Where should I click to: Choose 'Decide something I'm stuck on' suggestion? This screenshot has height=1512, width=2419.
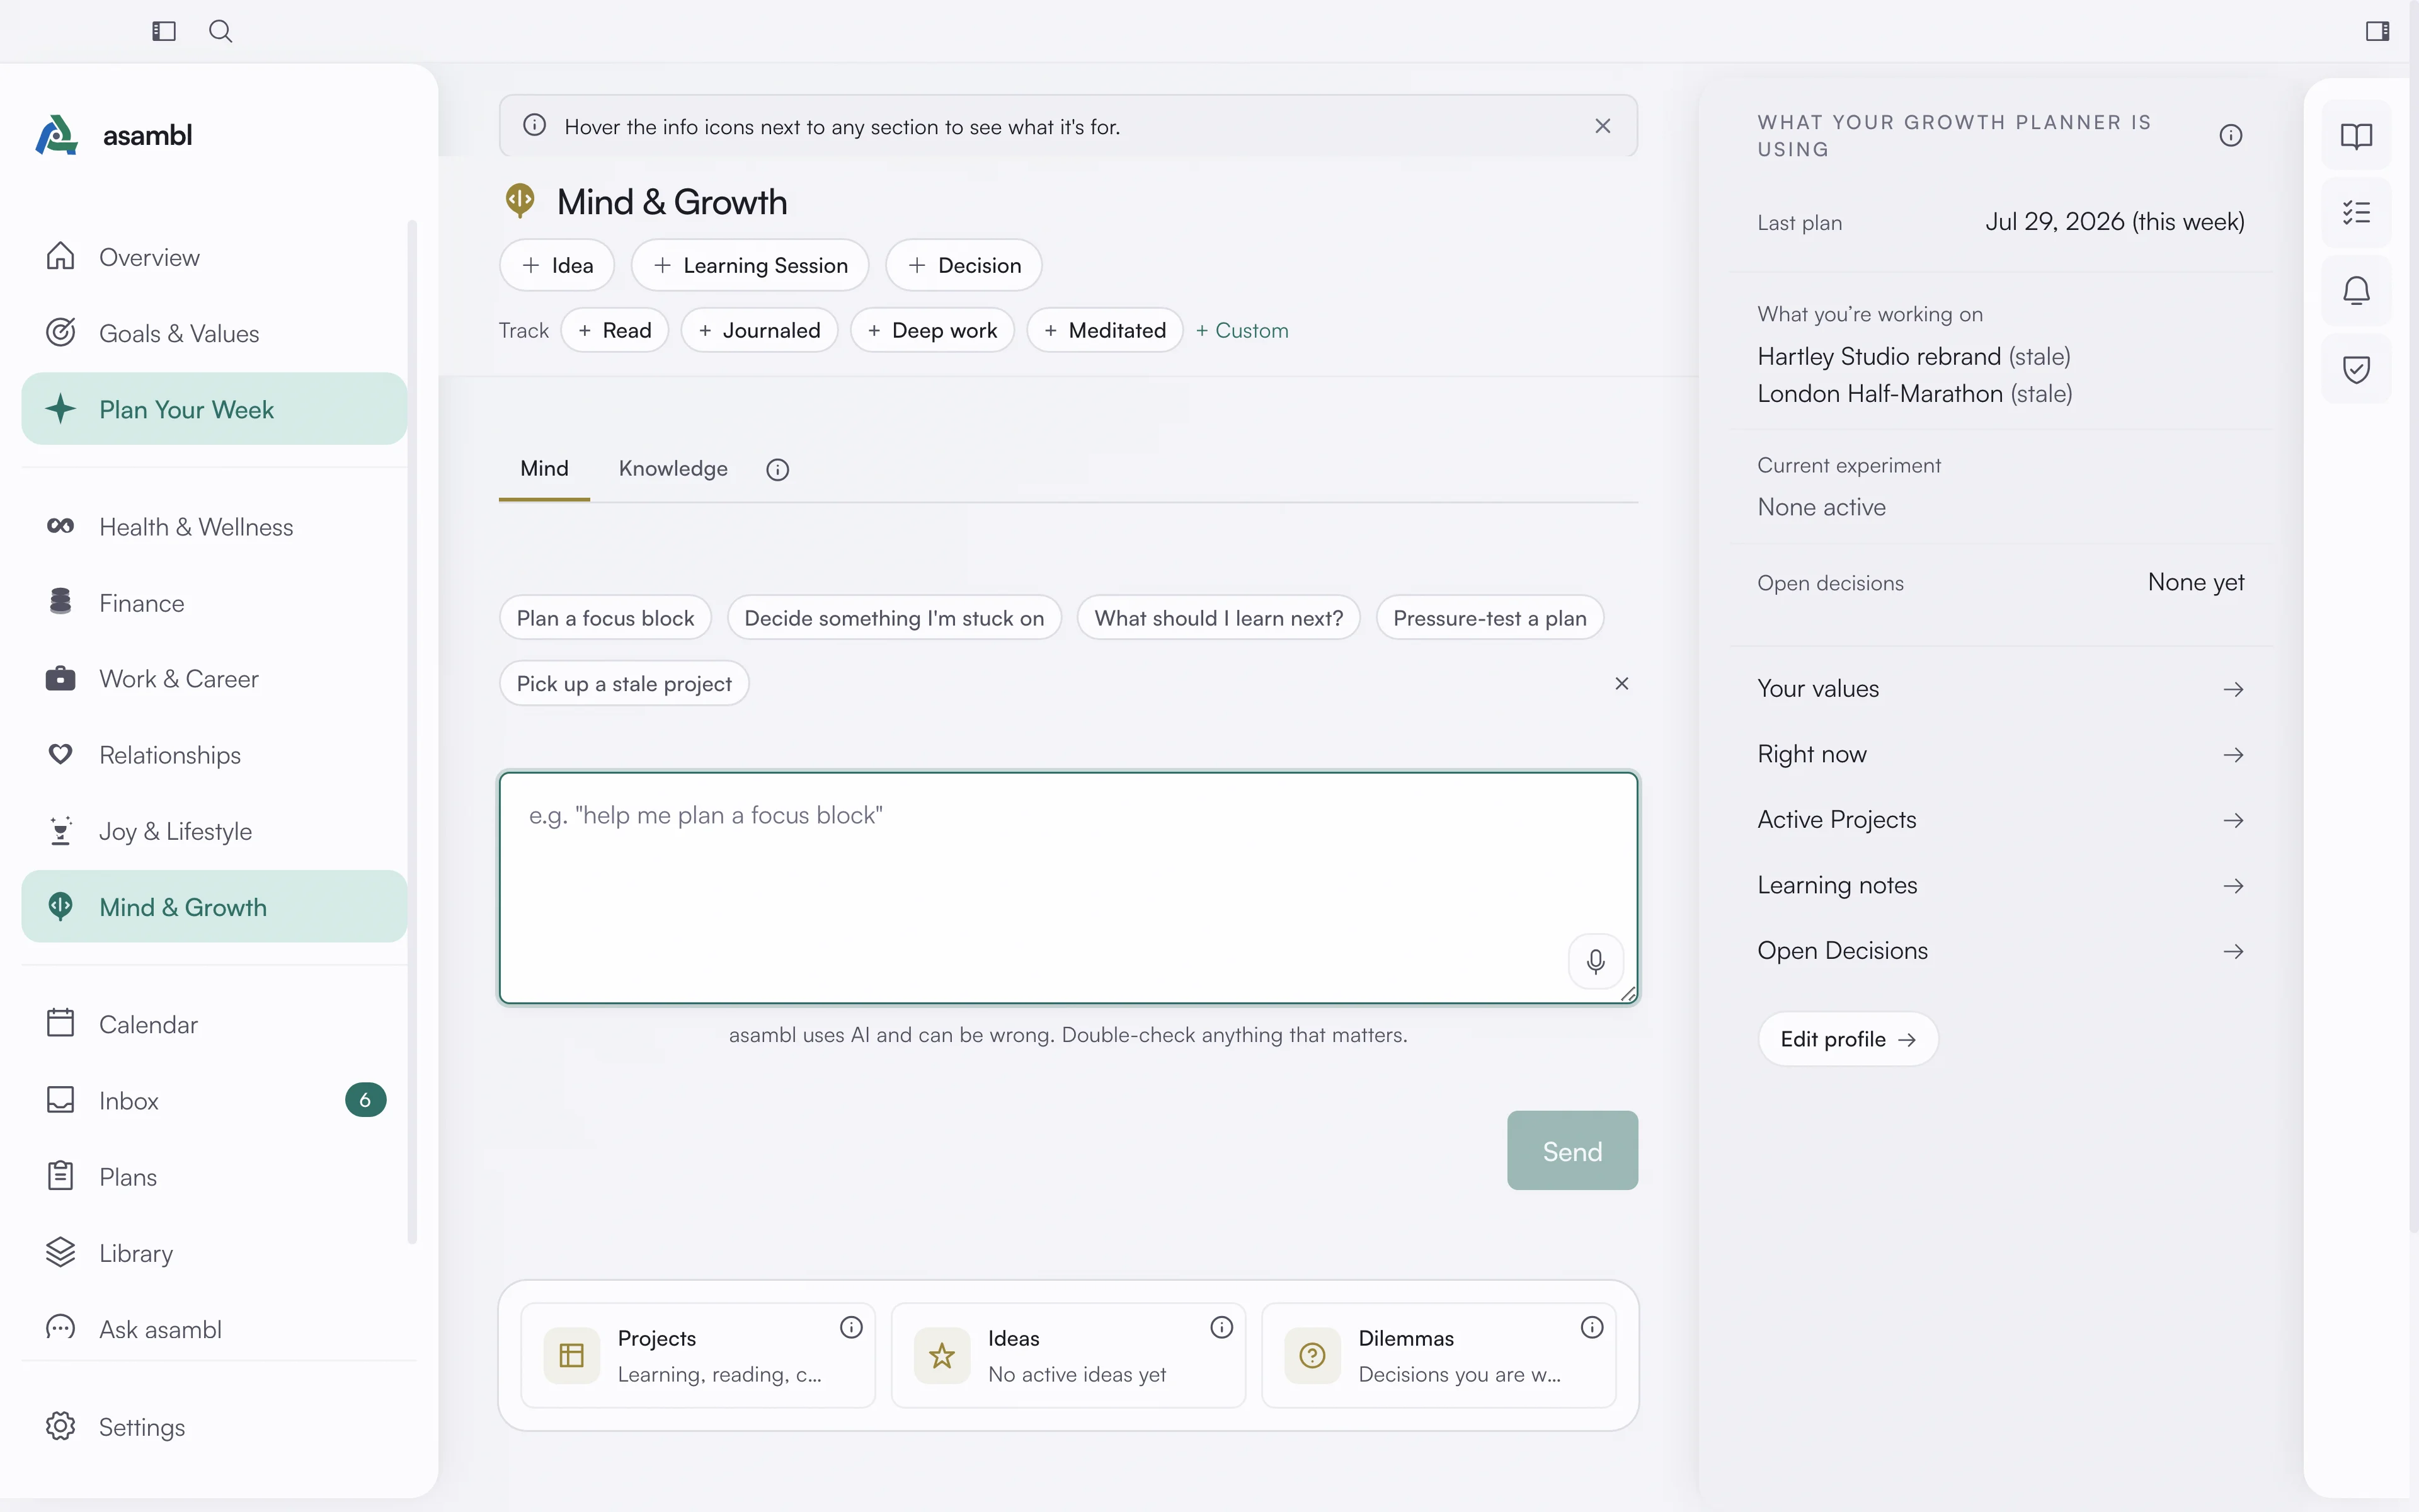point(895,618)
